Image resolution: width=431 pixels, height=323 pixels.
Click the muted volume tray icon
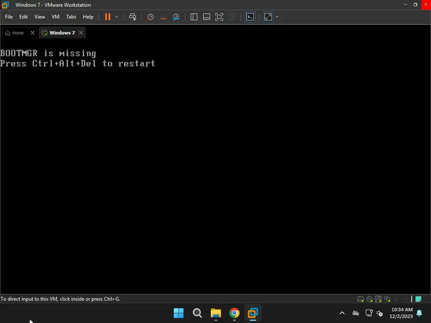click(380, 313)
